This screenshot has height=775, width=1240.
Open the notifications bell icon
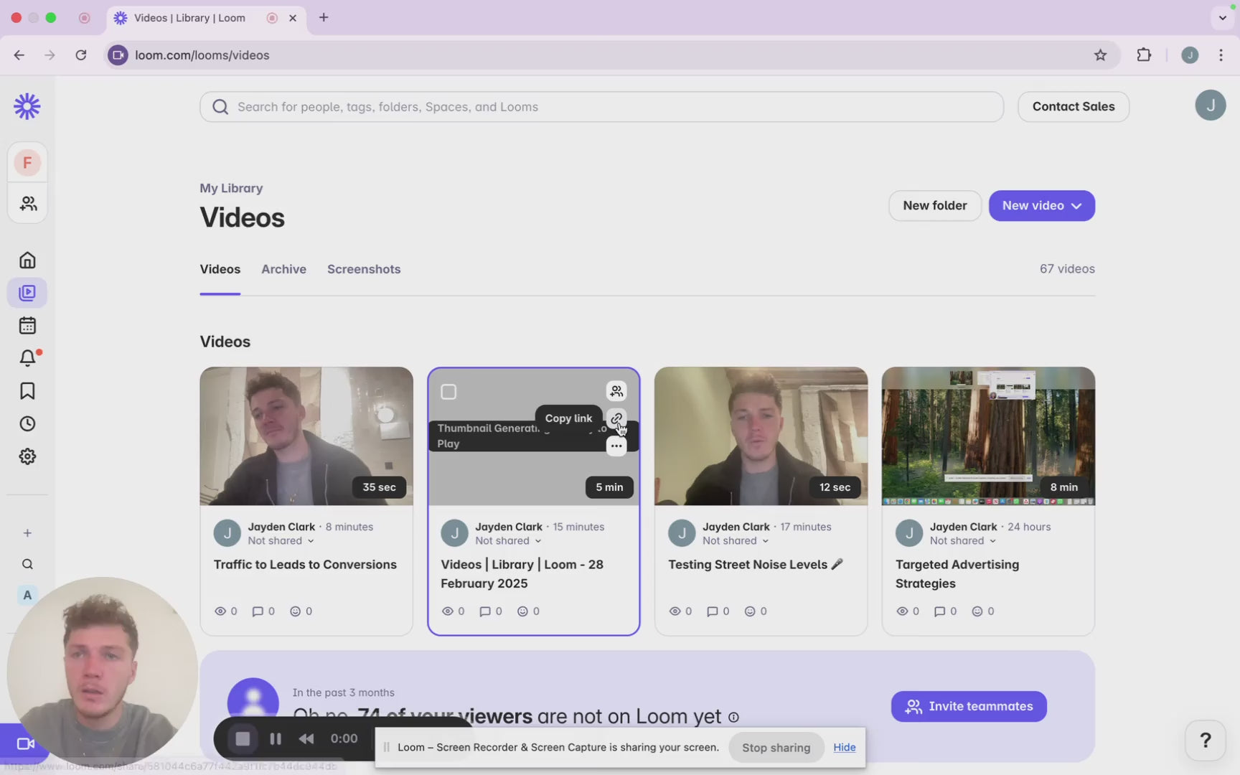27,357
